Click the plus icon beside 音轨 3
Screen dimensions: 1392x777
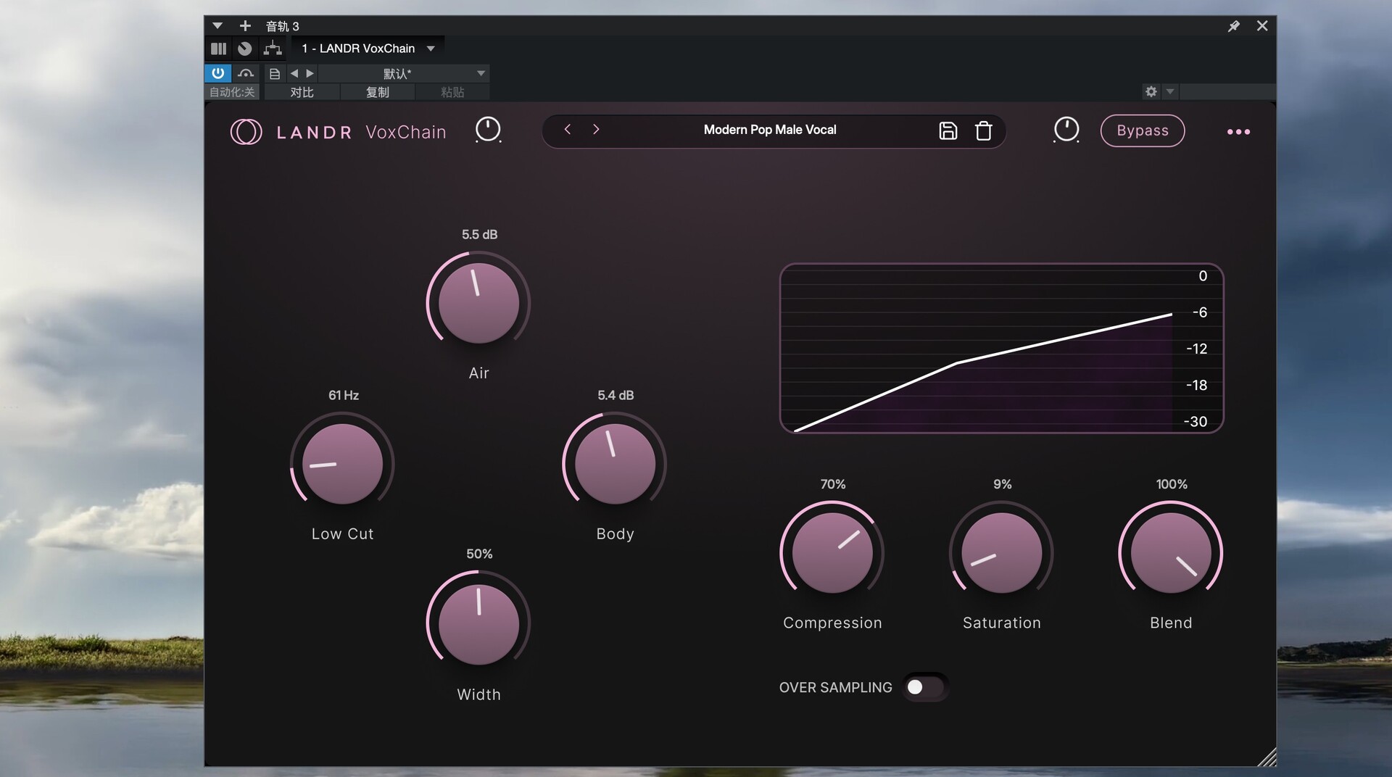coord(245,26)
